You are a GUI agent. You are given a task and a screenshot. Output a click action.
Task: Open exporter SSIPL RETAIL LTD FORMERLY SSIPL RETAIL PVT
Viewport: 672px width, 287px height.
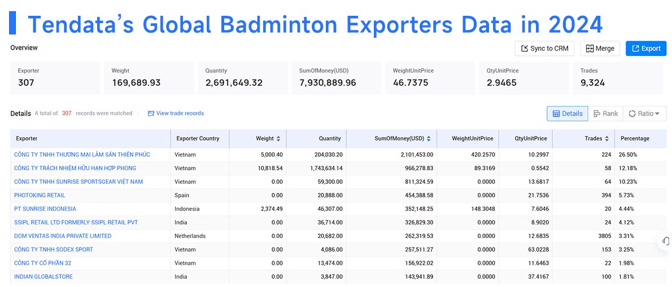tap(76, 222)
